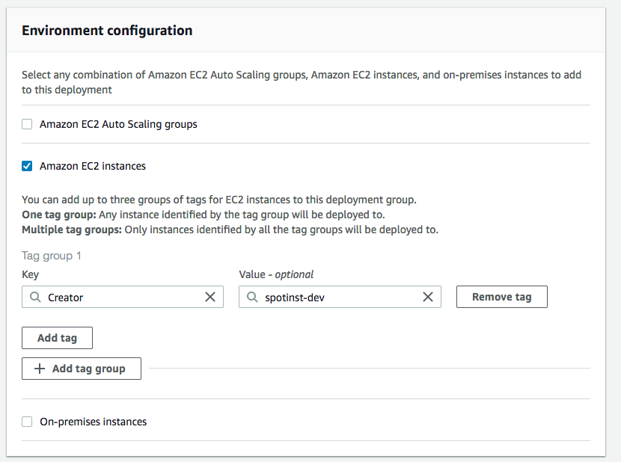Click the Add tag group button text
This screenshot has width=621, height=462.
88,369
